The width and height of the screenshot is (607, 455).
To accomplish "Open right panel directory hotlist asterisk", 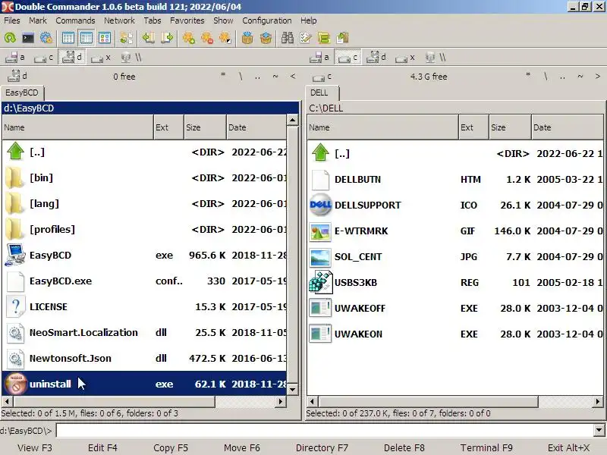I will 528,77.
